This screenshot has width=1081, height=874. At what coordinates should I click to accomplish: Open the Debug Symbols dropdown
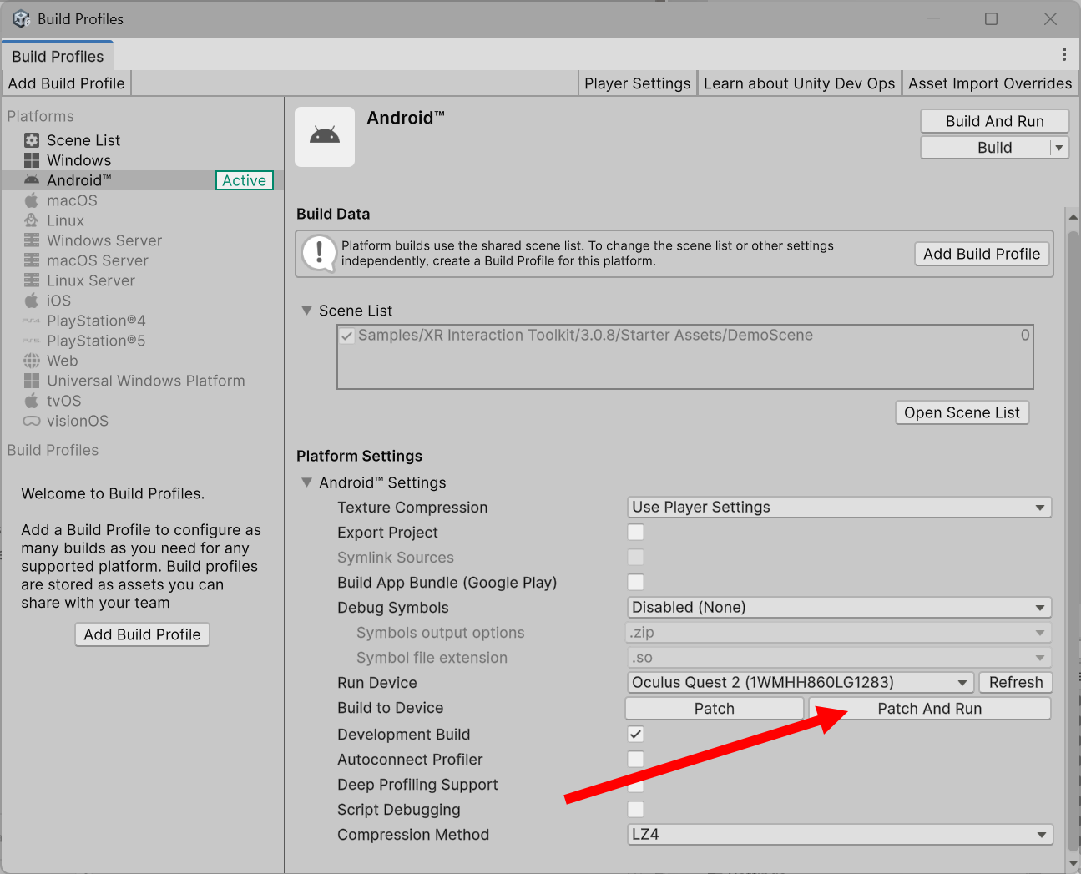coord(839,608)
